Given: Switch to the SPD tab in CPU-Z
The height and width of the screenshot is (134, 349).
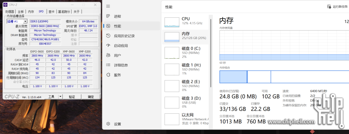Looking at the screenshot, I should point(41,11).
